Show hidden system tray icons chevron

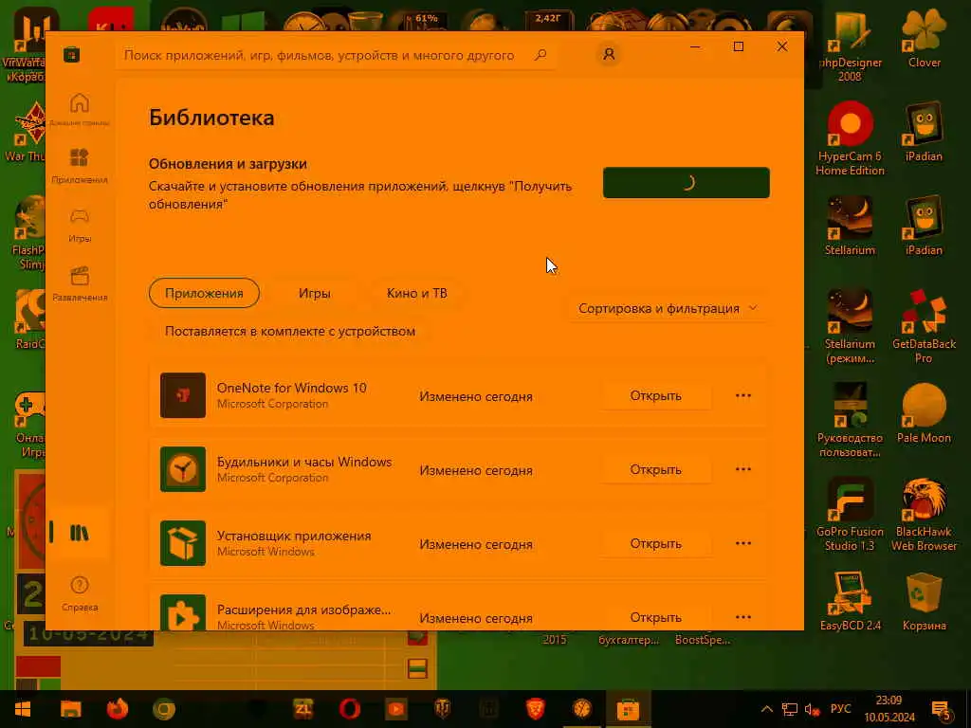[x=766, y=709]
